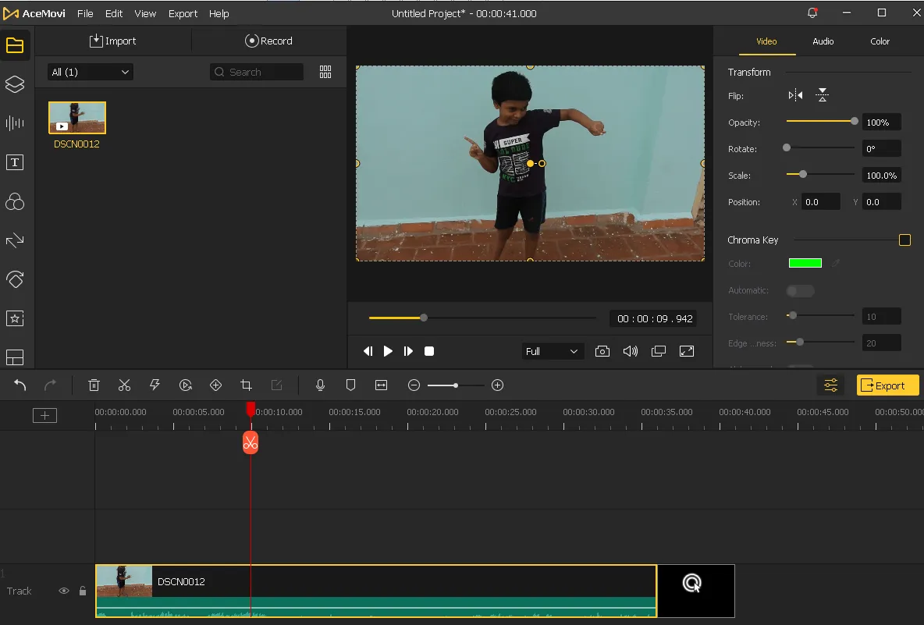924x625 pixels.
Task: Enable the Chroma Key checkbox
Action: (904, 240)
